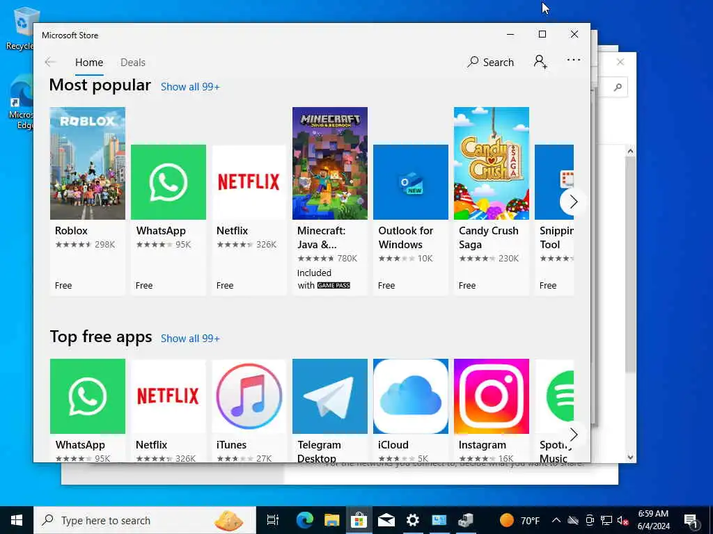Open Netflix in Most popular row

pos(249,220)
